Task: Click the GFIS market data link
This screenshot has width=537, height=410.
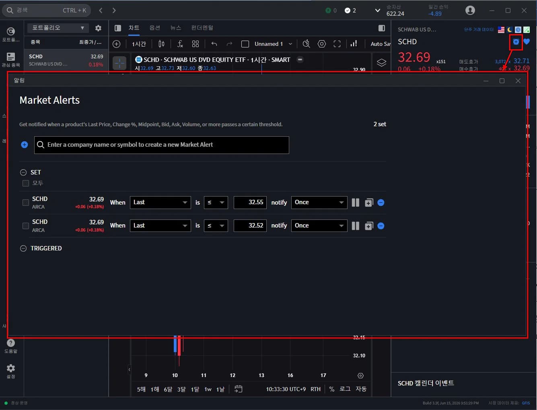Action: pyautogui.click(x=526, y=403)
